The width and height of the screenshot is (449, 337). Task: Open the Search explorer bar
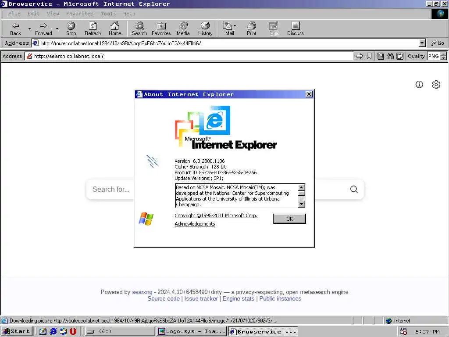pos(139,29)
